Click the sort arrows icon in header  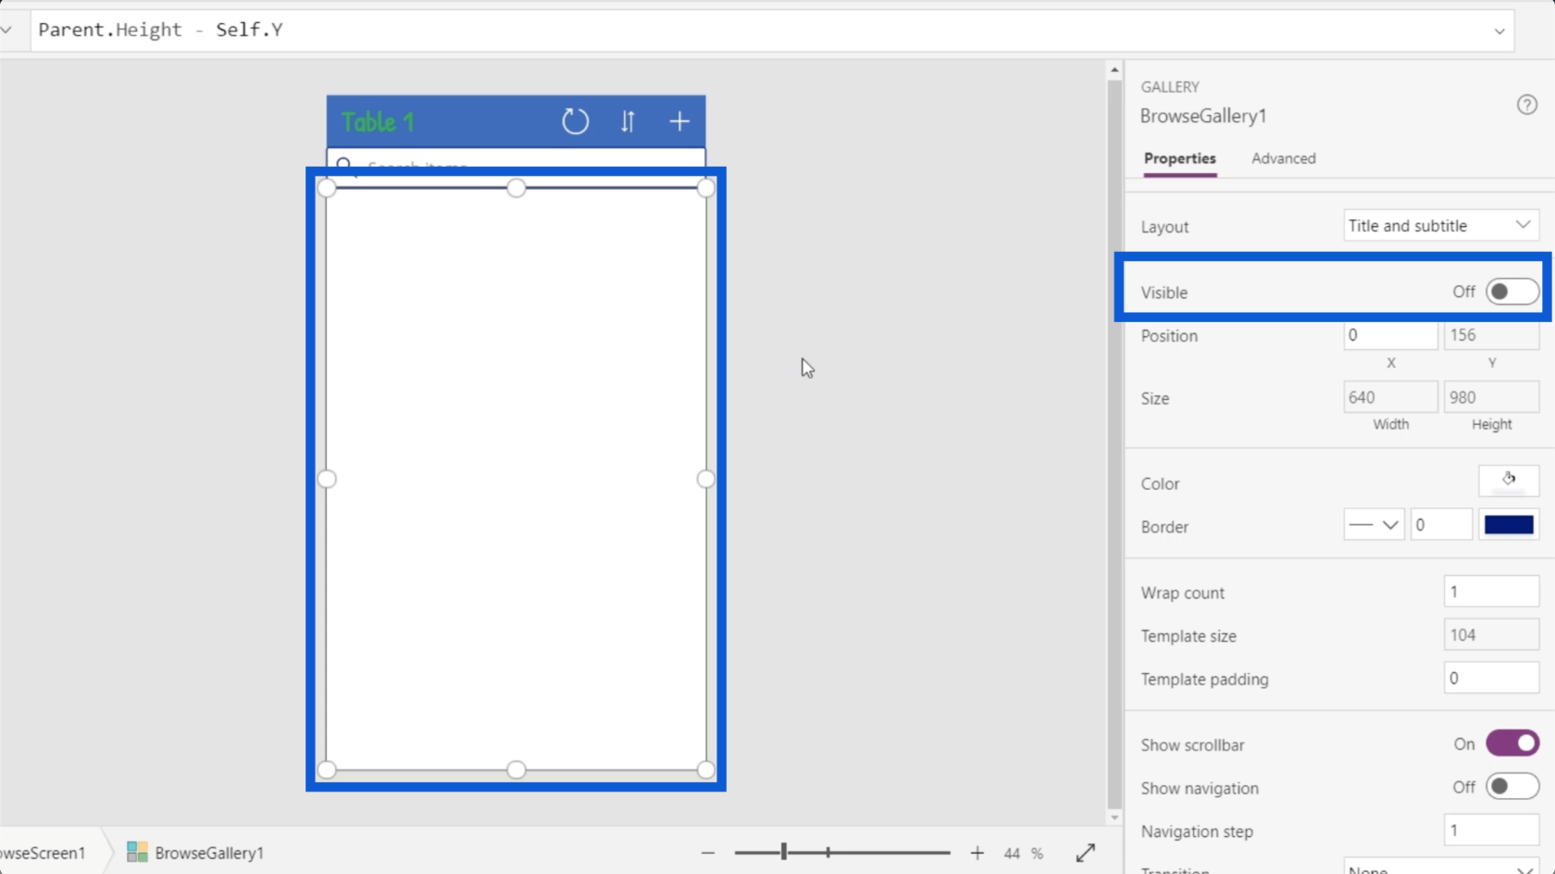(628, 121)
